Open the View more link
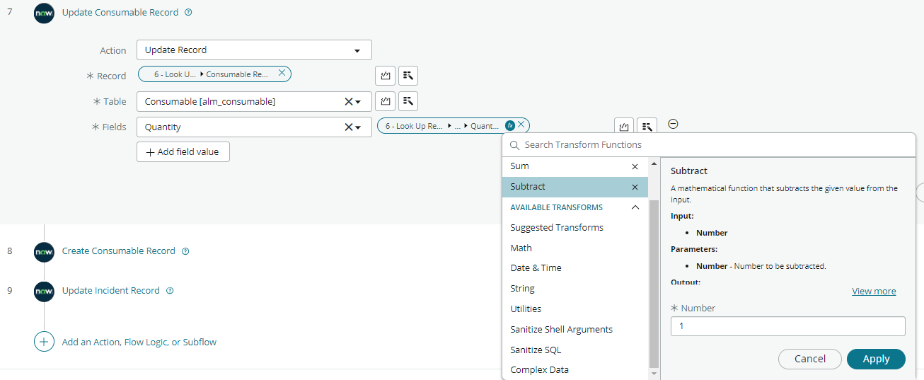Screen dimensions: 924x380 click(x=874, y=292)
